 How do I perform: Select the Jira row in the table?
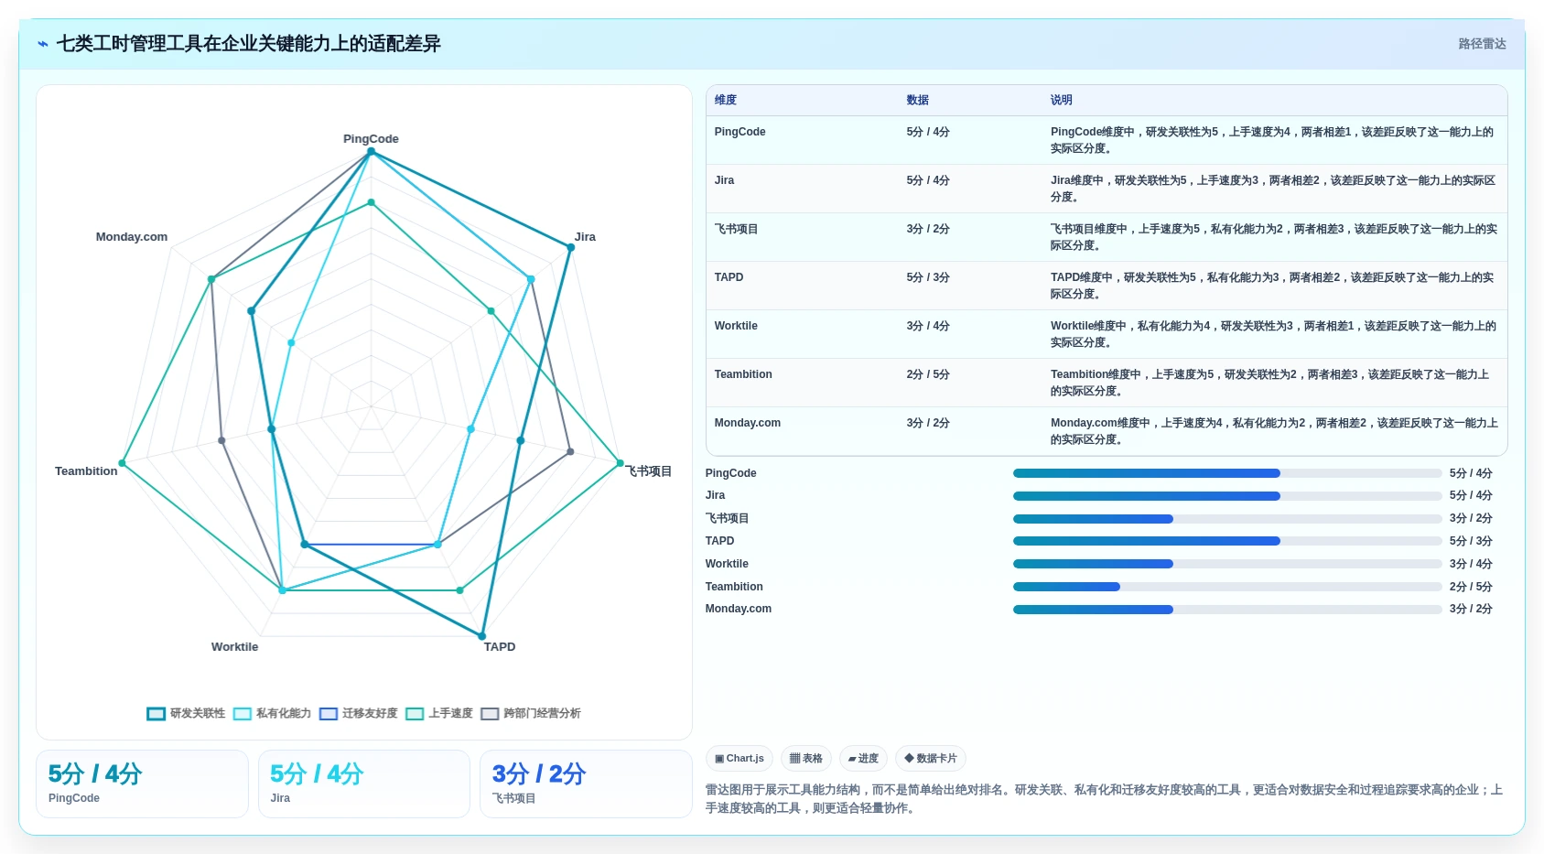coord(1107,189)
